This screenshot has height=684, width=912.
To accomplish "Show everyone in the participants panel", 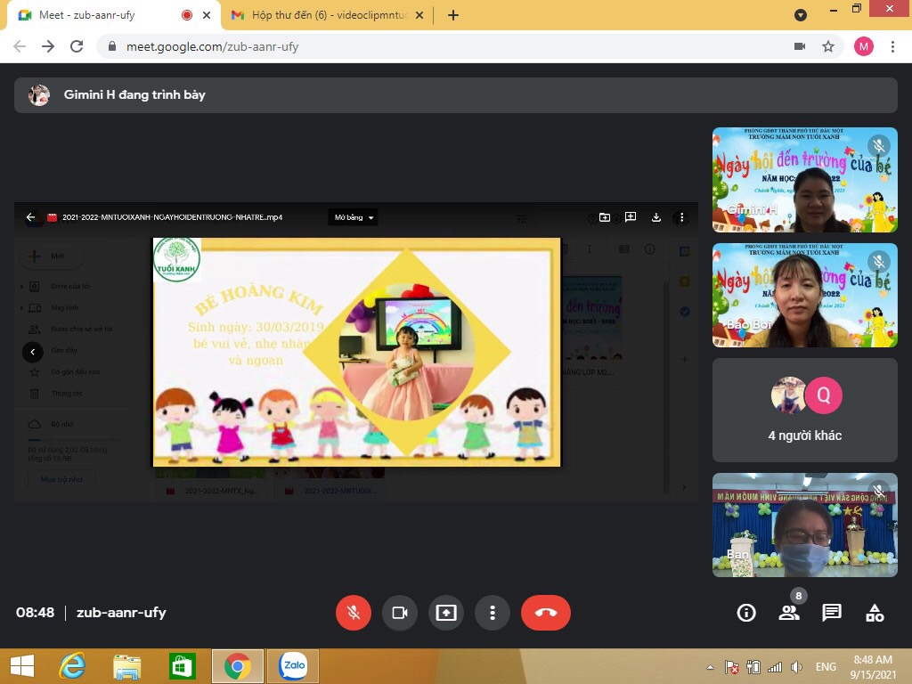I will coord(789,613).
